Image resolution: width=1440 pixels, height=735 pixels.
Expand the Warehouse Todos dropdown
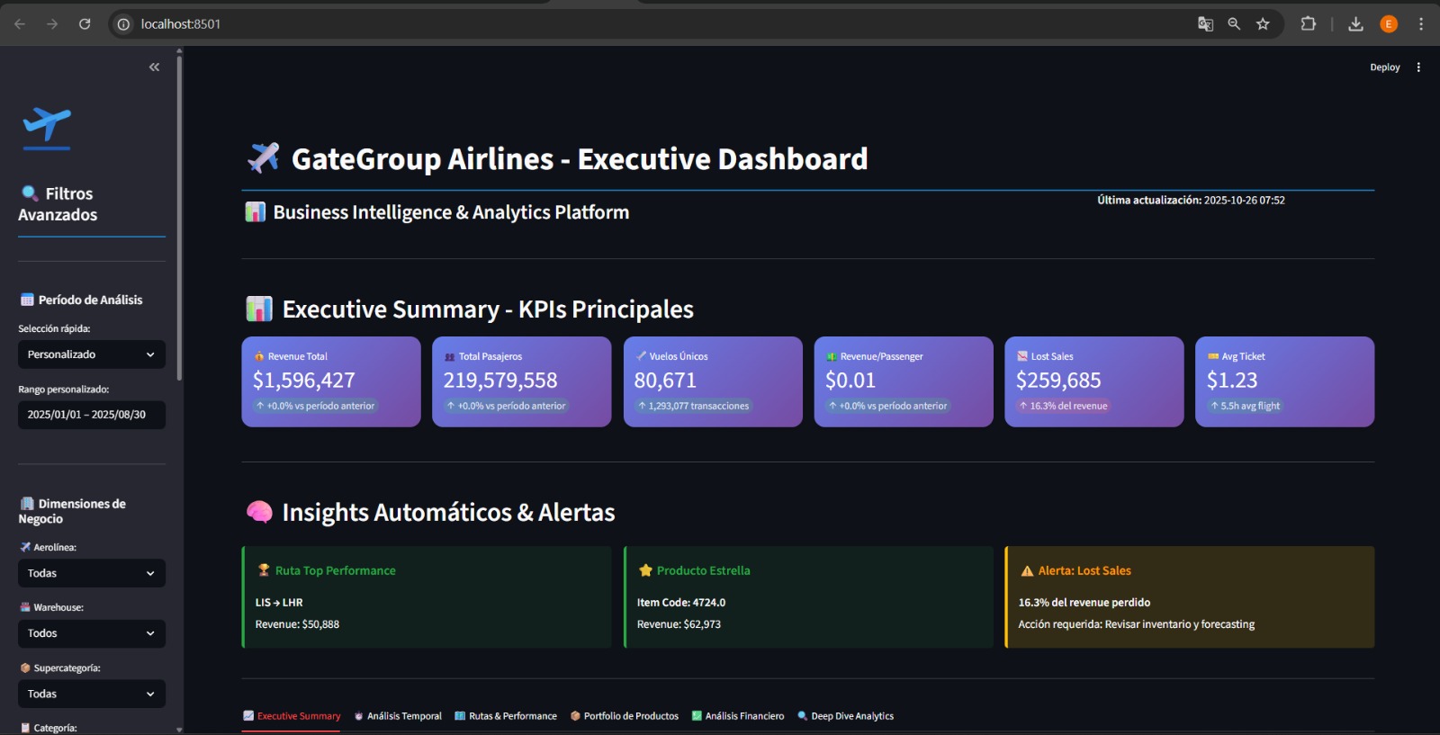(x=92, y=633)
